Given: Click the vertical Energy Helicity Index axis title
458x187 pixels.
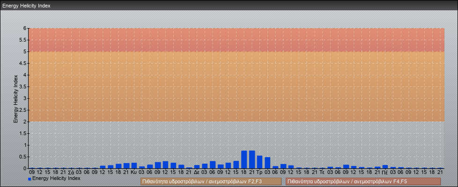Looking at the screenshot, I should pos(15,98).
